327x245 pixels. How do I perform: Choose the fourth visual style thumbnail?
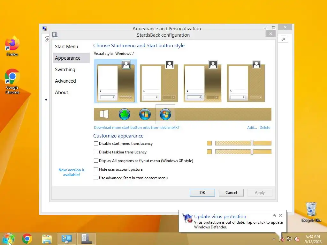click(246, 81)
